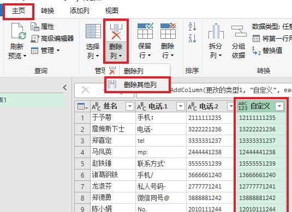292x212 pixels.
Task: Open the 电话.2 column filter dropdown
Action: (x=230, y=106)
